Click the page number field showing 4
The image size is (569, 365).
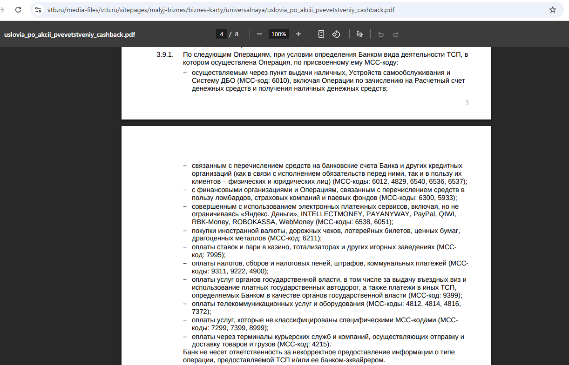tap(222, 34)
